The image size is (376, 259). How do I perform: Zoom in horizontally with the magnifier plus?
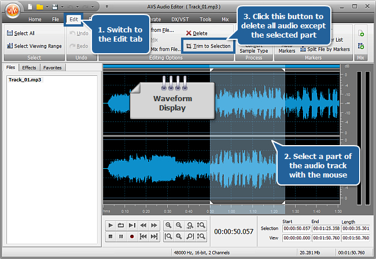click(168, 225)
